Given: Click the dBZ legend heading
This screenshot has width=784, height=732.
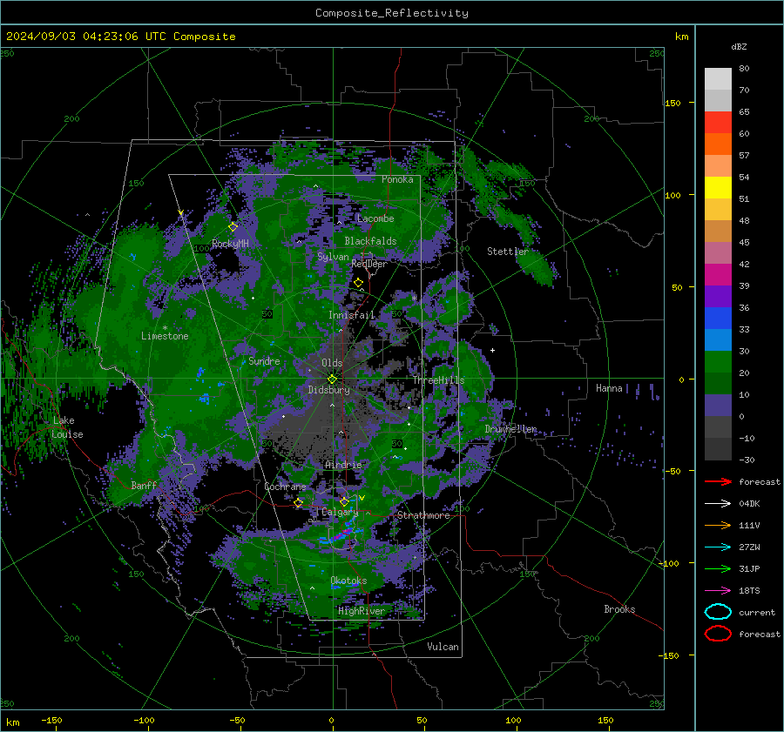Looking at the screenshot, I should [739, 47].
